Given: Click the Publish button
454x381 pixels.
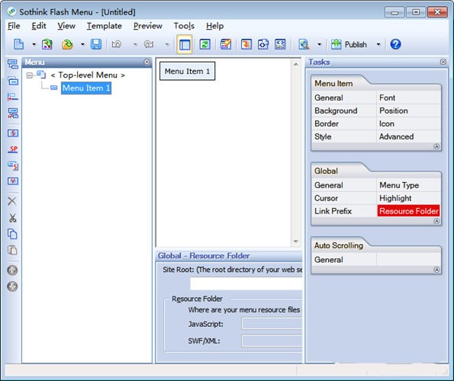Looking at the screenshot, I should click(349, 44).
